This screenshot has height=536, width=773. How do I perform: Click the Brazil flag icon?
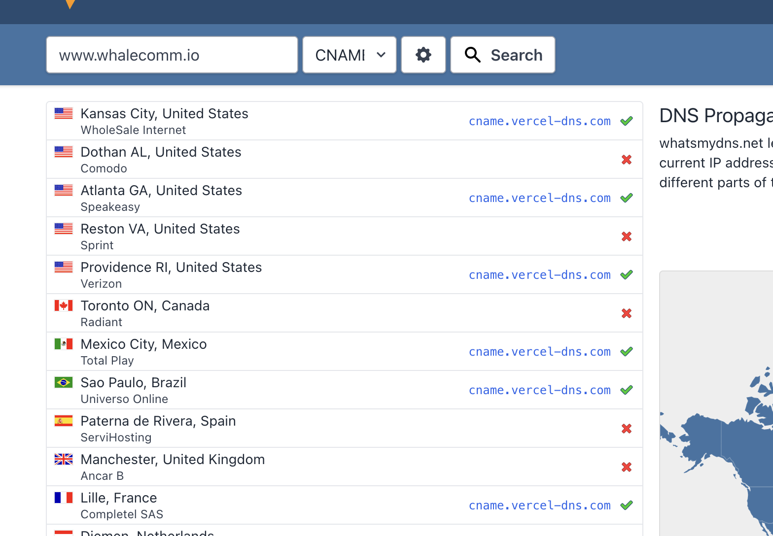64,382
